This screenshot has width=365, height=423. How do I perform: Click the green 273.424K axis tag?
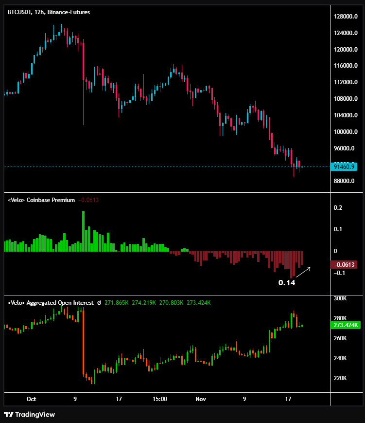click(346, 325)
